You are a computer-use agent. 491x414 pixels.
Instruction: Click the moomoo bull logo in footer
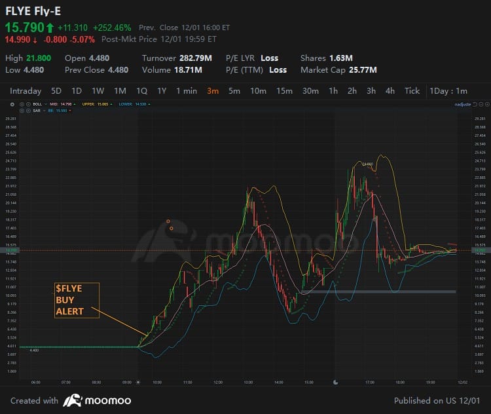point(72,400)
